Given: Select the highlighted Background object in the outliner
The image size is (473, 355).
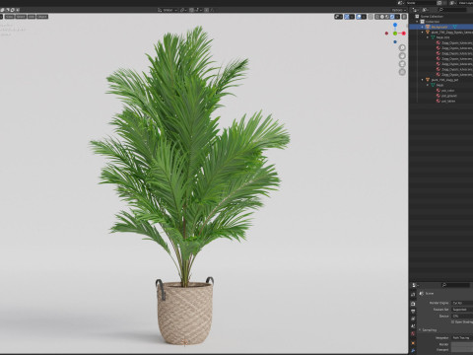Looking at the screenshot, I should [440, 27].
